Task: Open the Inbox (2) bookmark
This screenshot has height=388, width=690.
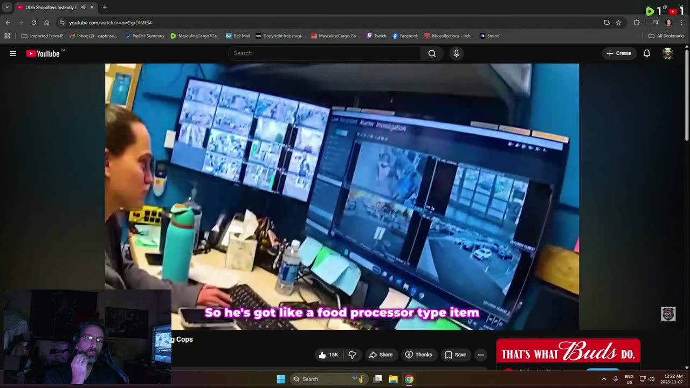Action: click(x=93, y=36)
